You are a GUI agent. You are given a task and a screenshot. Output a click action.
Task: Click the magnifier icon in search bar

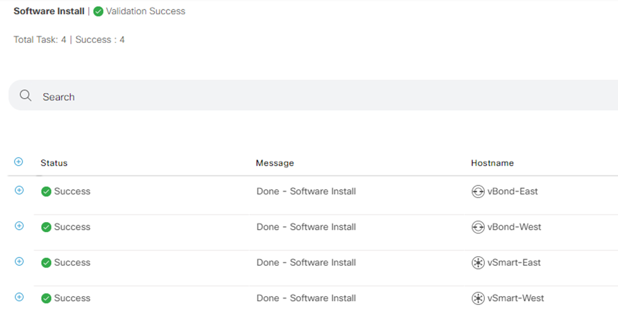coord(25,96)
